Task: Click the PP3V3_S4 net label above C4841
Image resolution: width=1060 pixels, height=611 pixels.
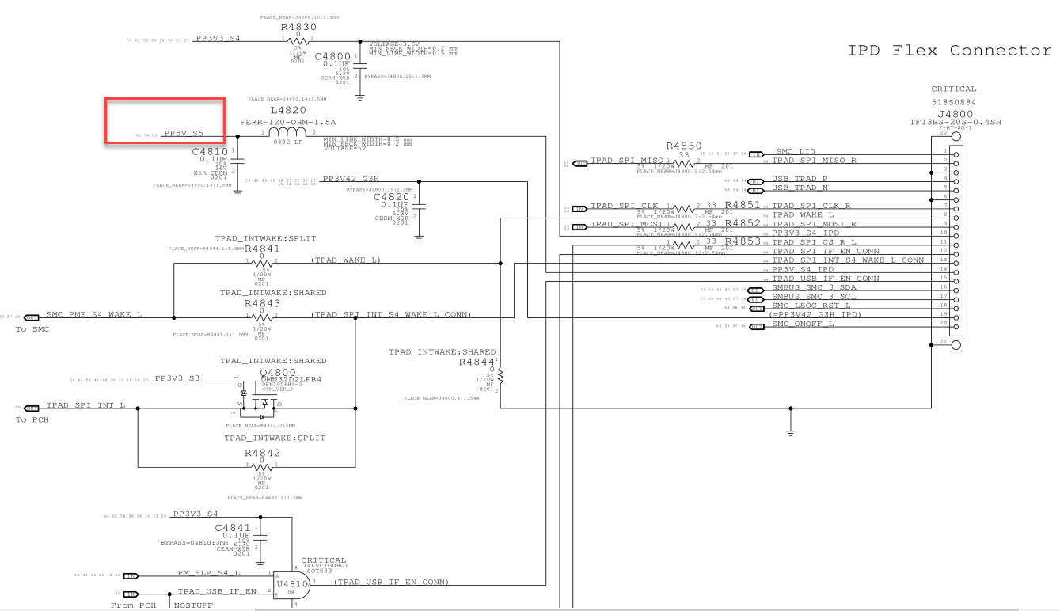Action: [x=196, y=514]
